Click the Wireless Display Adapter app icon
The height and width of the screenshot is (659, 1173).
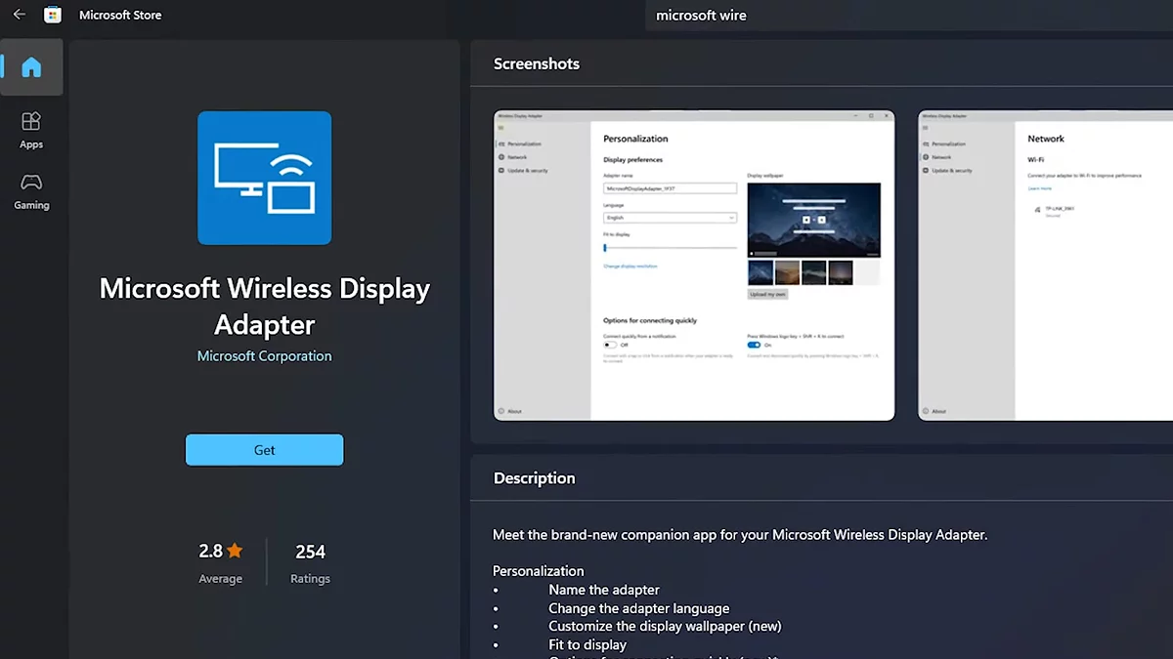tap(264, 178)
